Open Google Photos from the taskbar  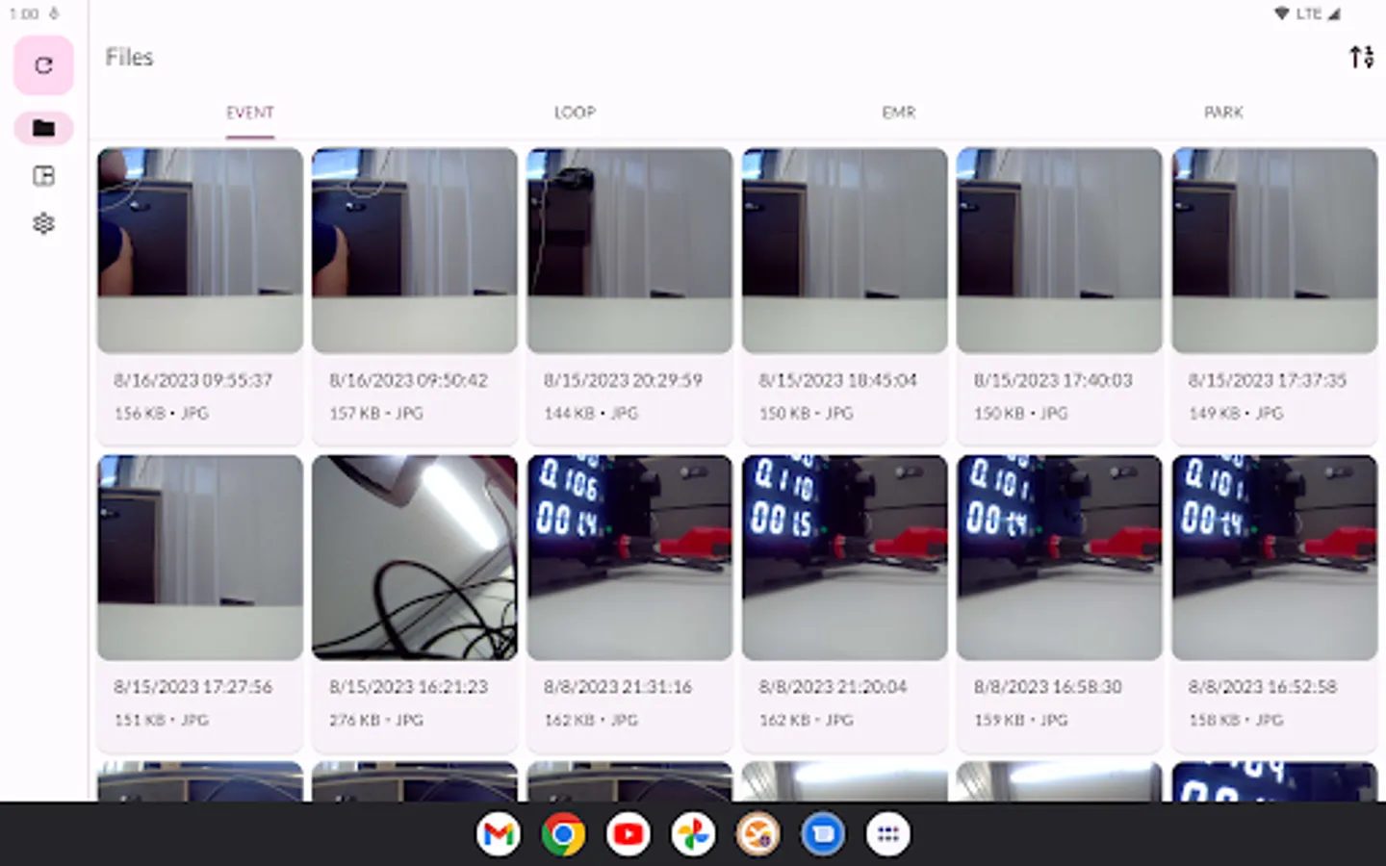click(x=693, y=834)
